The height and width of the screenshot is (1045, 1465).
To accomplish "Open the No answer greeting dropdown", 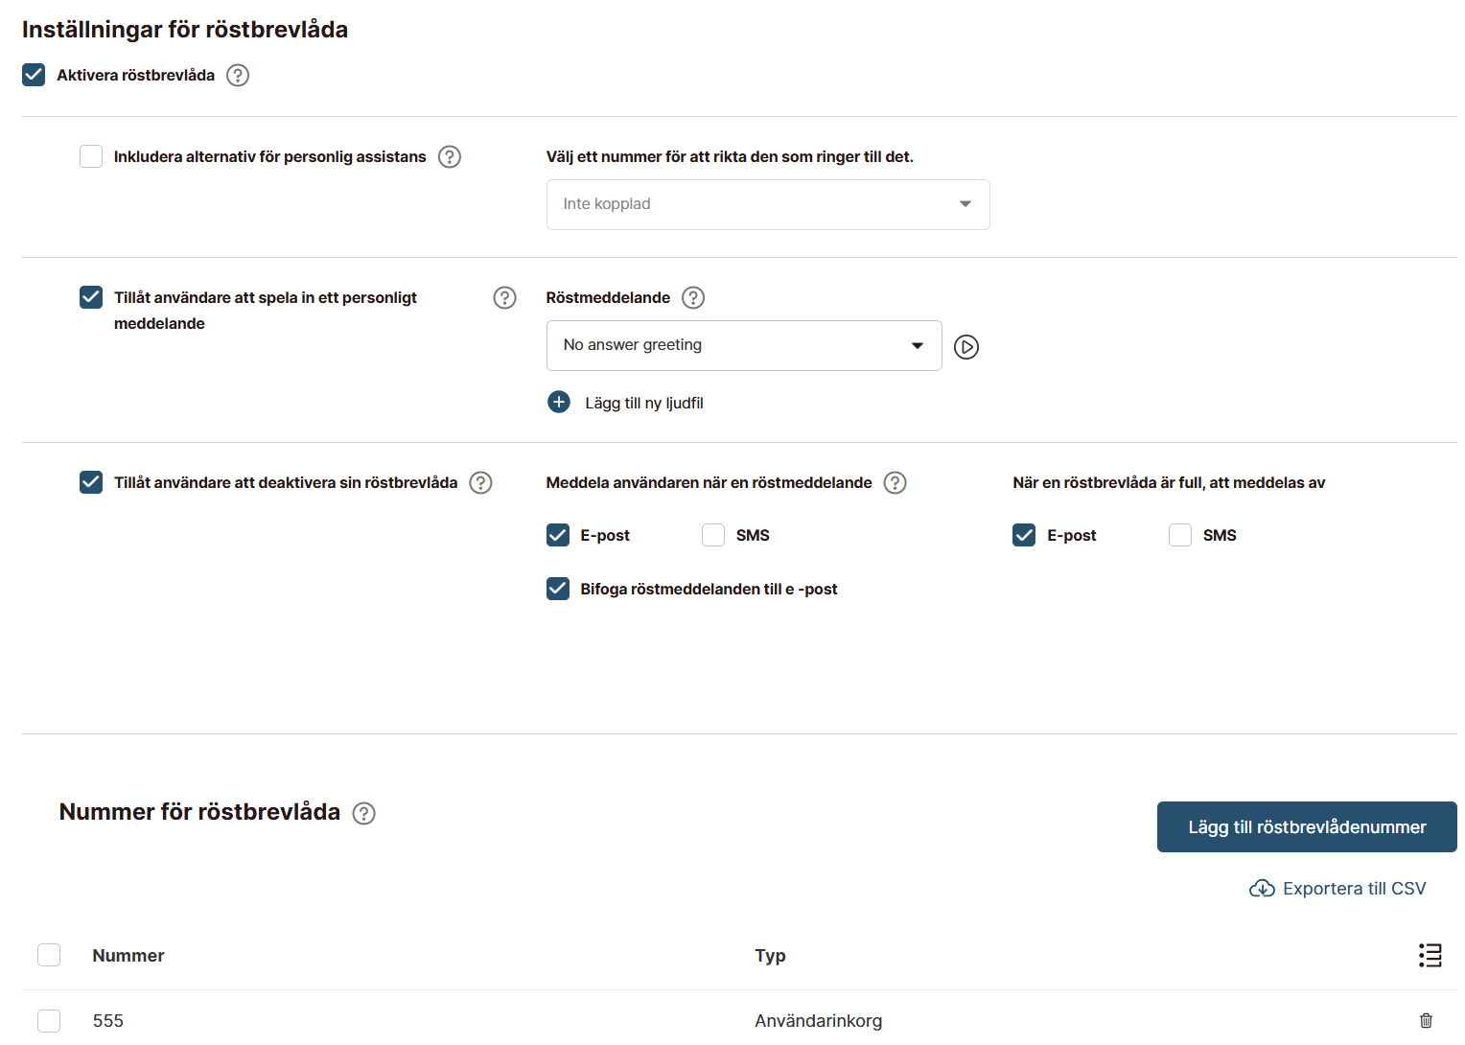I will point(743,345).
